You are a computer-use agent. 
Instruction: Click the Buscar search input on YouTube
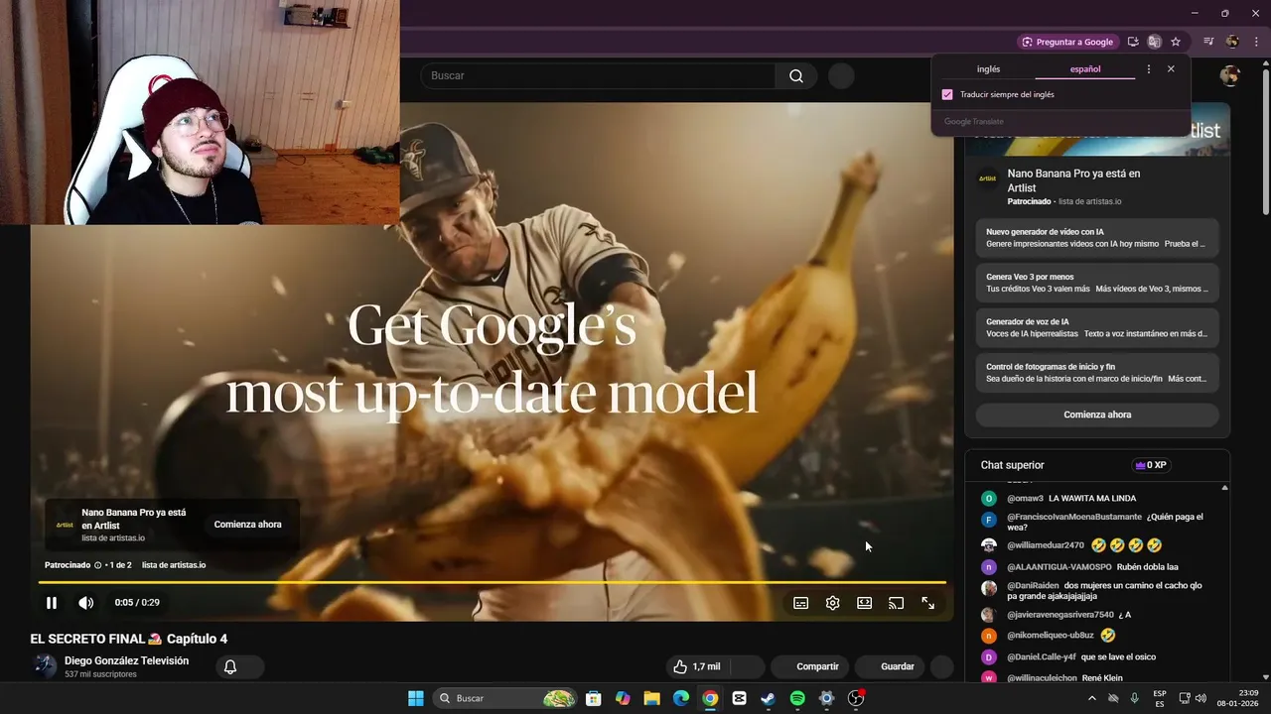[x=598, y=76]
